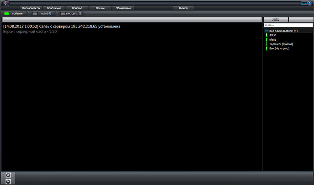The image size is (314, 185).
Task: Open the Сообщение menu
Action: [54, 8]
